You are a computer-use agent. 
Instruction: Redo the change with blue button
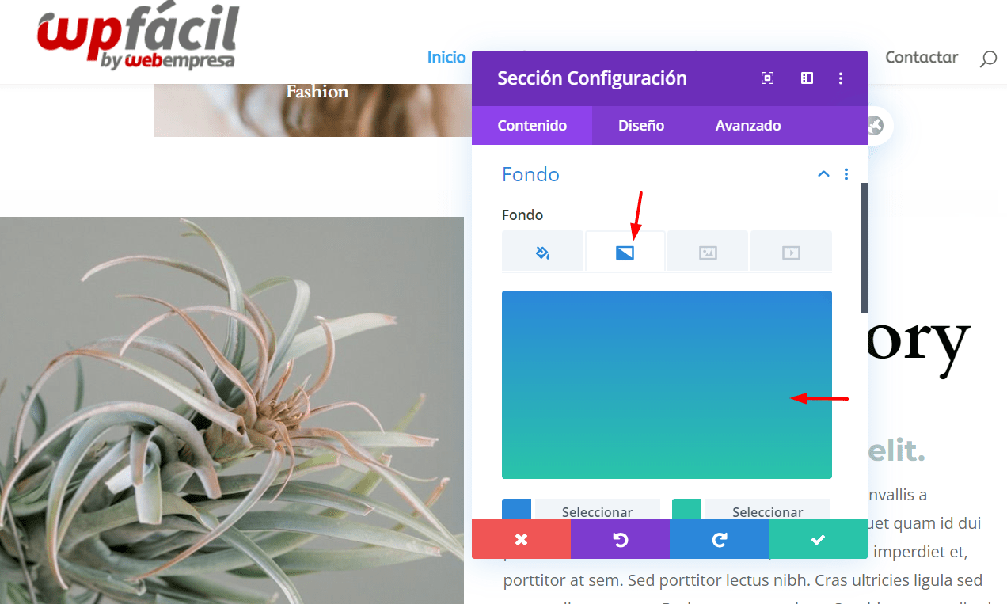click(719, 539)
